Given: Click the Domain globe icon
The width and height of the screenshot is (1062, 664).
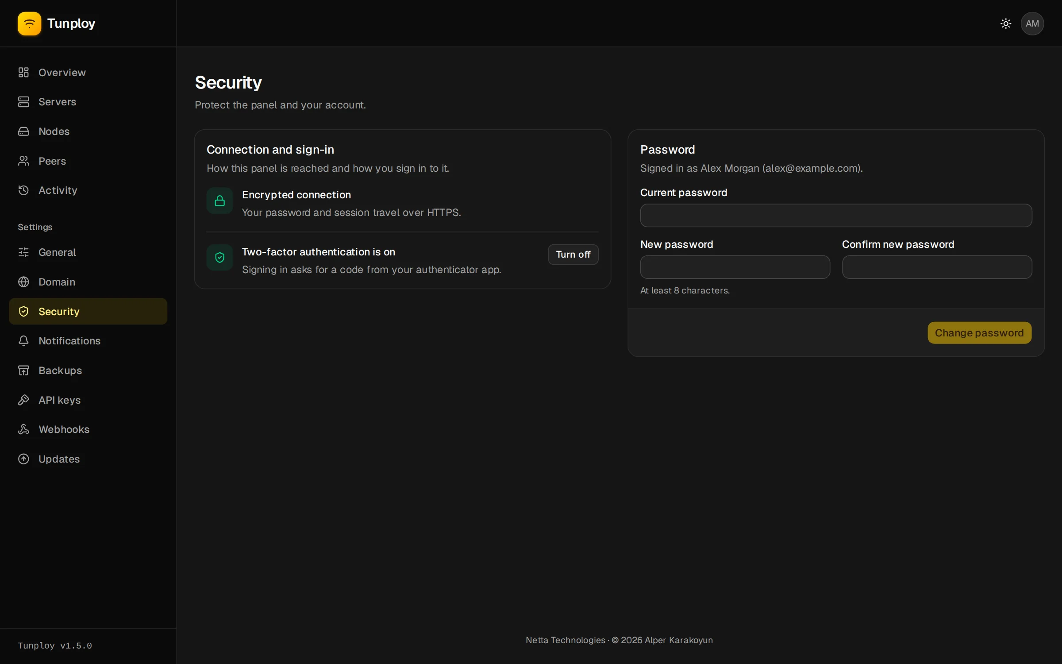Looking at the screenshot, I should (23, 282).
